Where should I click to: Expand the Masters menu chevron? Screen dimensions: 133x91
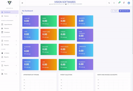[16, 16]
